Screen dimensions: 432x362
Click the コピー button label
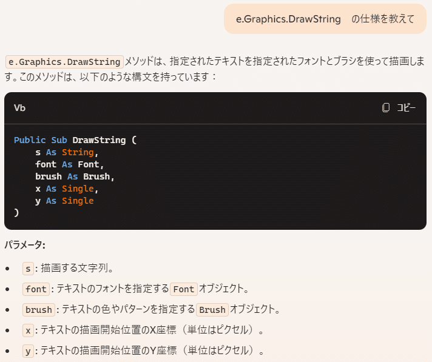point(406,108)
